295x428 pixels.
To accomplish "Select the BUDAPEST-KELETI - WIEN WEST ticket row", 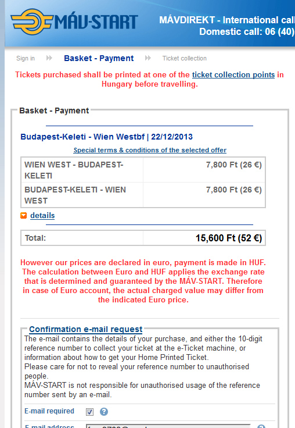I will (143, 195).
